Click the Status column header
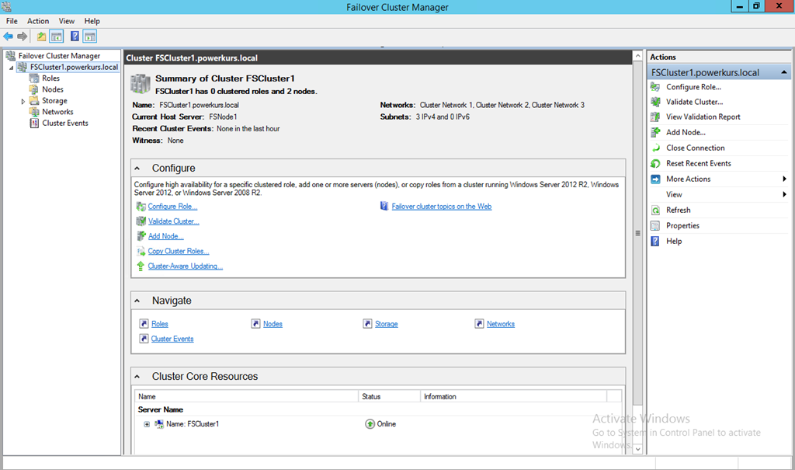The image size is (795, 470). [x=390, y=396]
